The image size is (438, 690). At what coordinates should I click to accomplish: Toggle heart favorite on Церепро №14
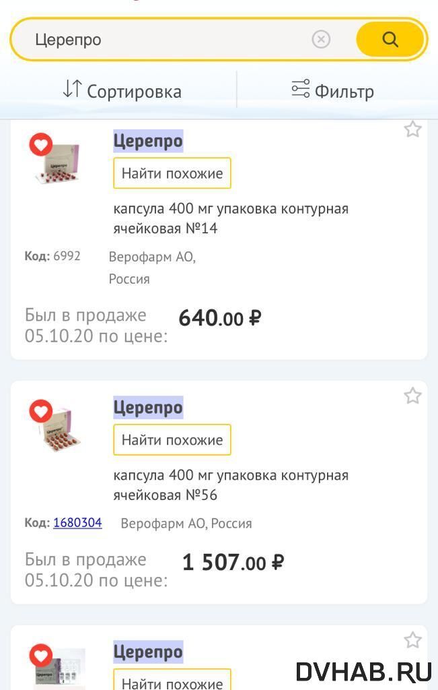pos(41,144)
